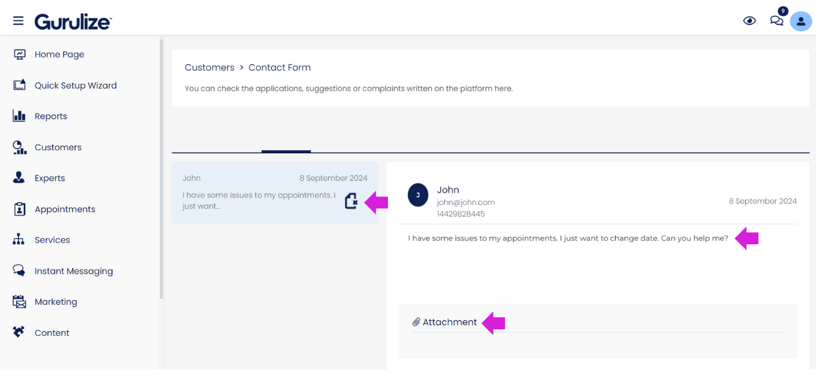Viewport: 816px width, 373px height.
Task: Toggle the eye preview icon in header
Action: coord(749,21)
